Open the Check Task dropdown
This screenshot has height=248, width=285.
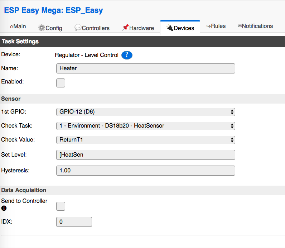(146, 126)
